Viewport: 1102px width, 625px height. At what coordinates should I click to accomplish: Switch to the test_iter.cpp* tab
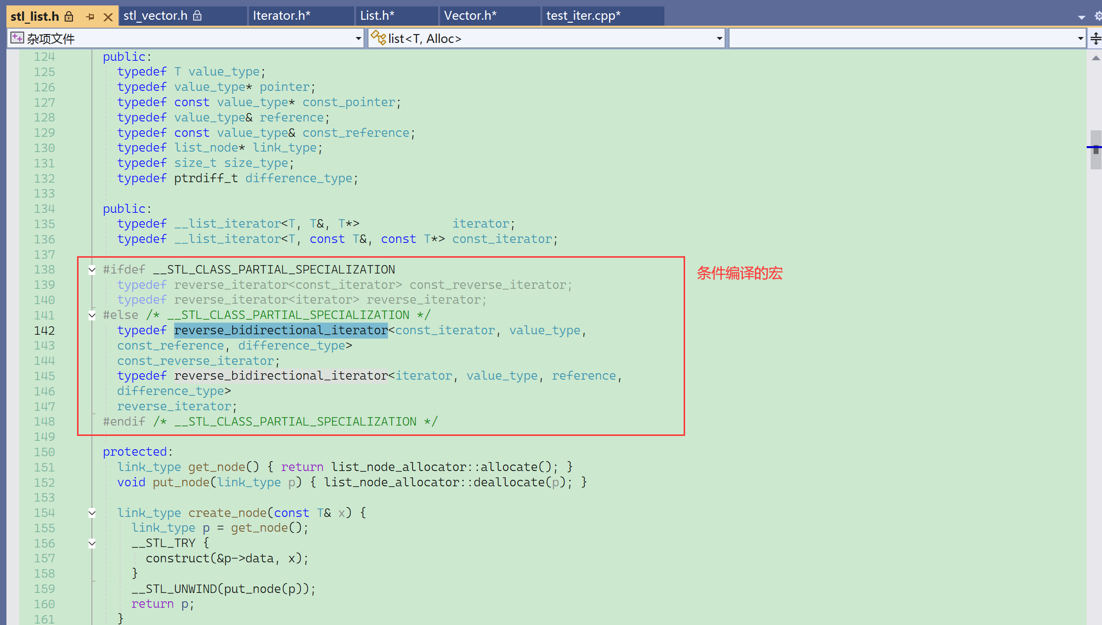(583, 16)
